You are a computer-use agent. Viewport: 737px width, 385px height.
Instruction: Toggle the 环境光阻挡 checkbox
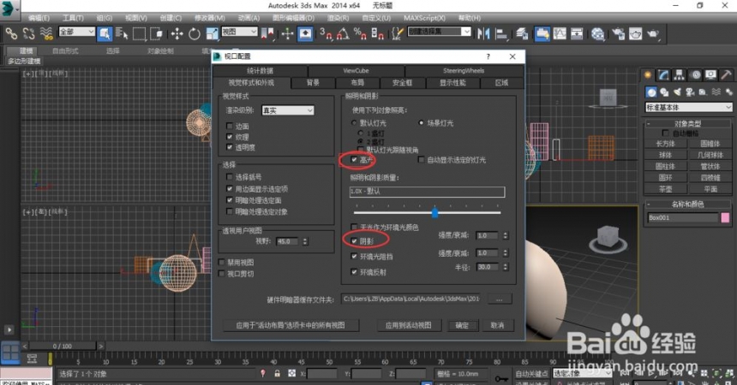pos(354,257)
